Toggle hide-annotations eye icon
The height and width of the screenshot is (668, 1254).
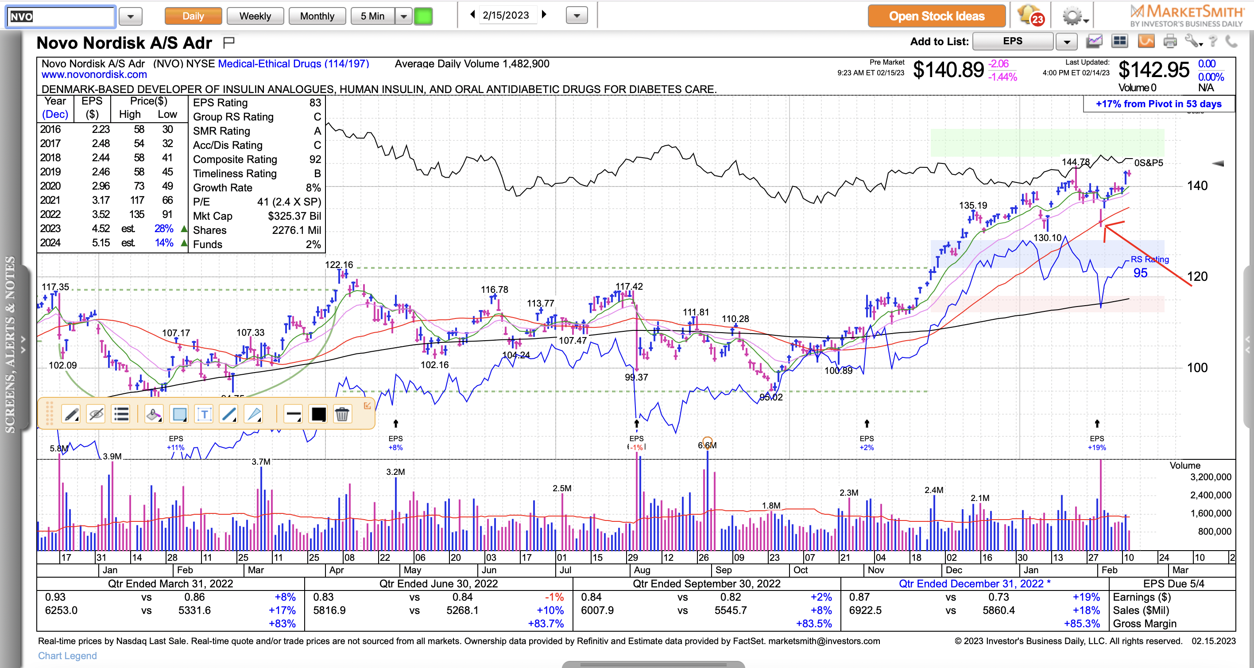[96, 414]
